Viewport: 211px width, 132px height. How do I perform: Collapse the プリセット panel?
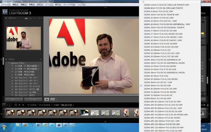pyautogui.click(x=6, y=59)
